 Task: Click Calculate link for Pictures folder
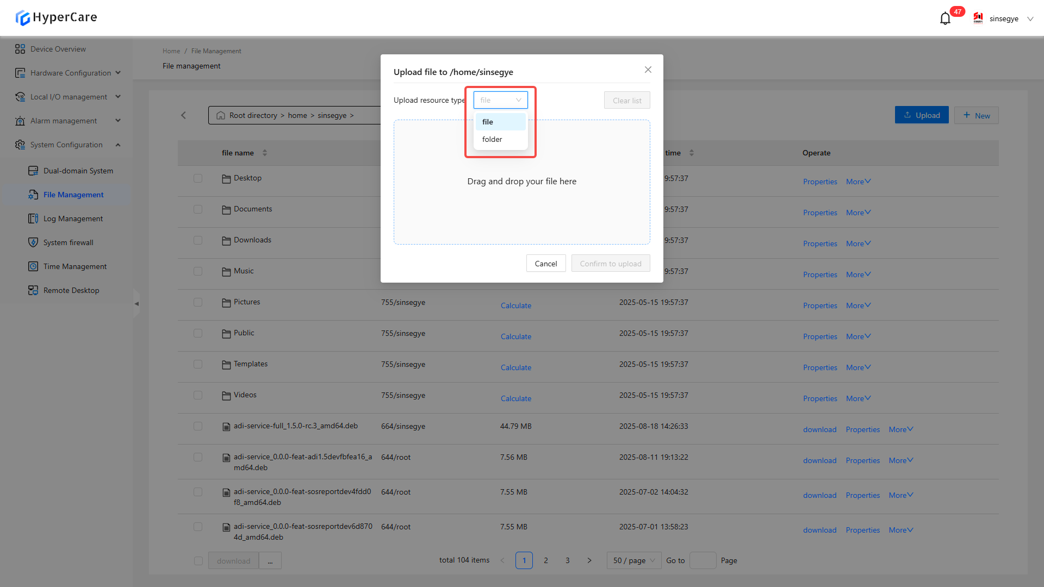coord(515,305)
